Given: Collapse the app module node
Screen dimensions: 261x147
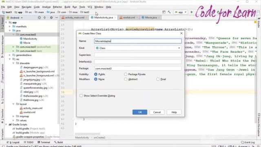Looking at the screenshot, I should coord(6,22).
